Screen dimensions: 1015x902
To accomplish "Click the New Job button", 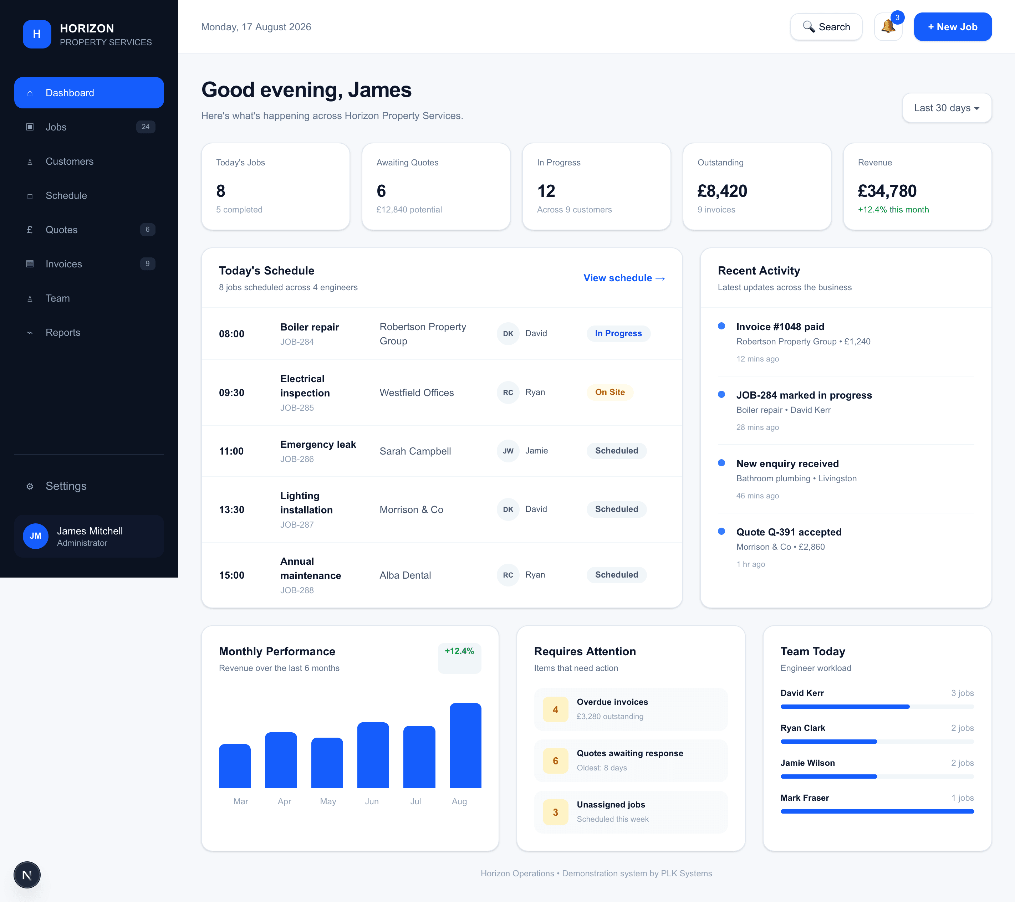I will [x=953, y=27].
